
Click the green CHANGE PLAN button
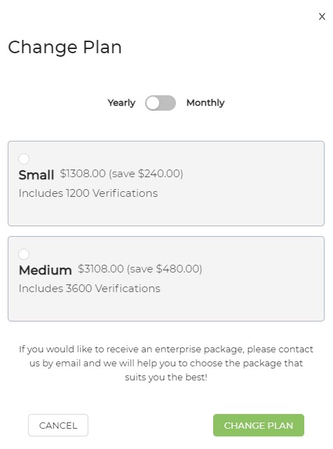click(259, 425)
